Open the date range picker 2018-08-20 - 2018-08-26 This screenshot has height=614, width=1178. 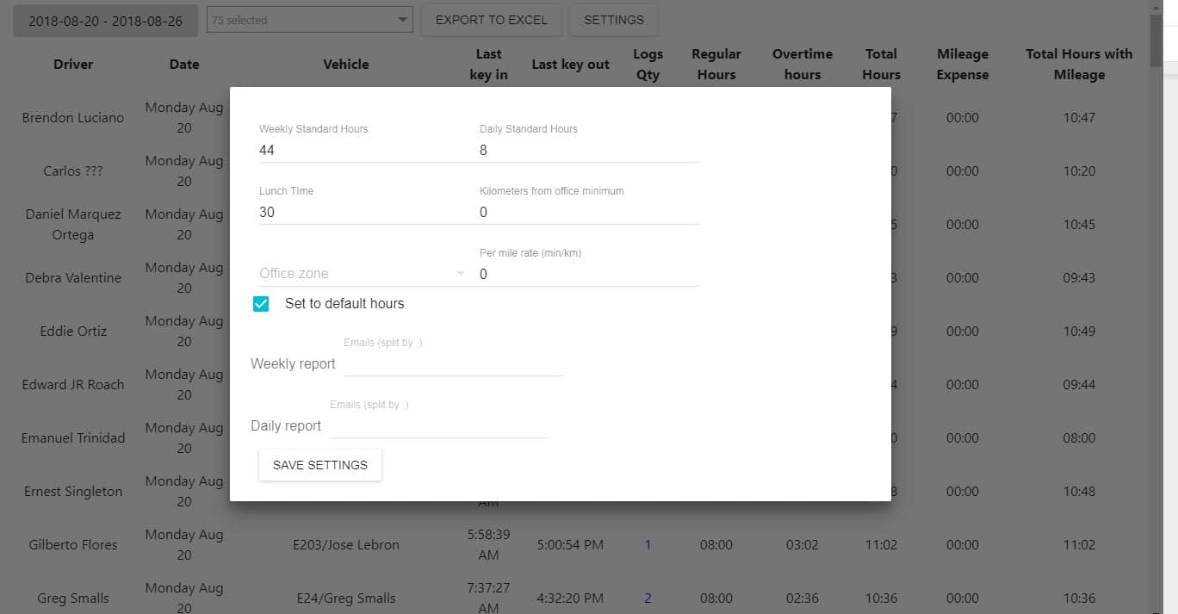[x=105, y=21]
